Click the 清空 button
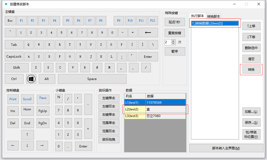267x160 pixels. tap(251, 59)
